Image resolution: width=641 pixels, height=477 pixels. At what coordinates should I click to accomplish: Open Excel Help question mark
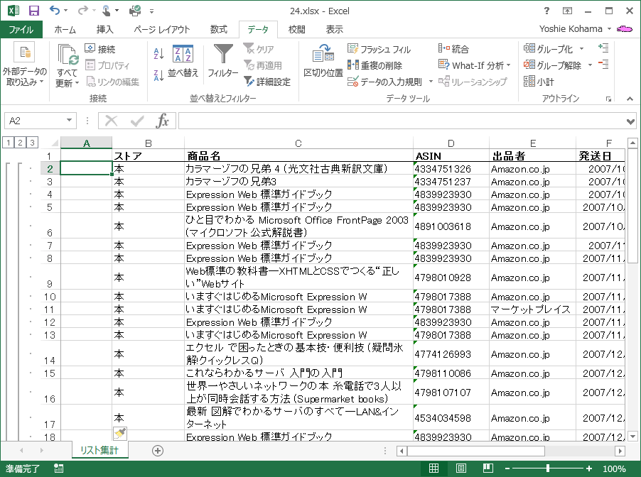coord(546,11)
